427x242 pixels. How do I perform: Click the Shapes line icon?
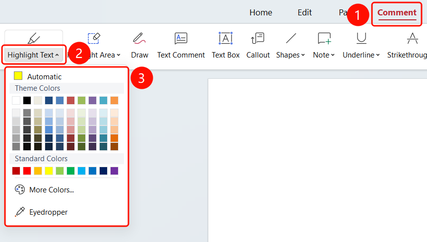click(291, 38)
